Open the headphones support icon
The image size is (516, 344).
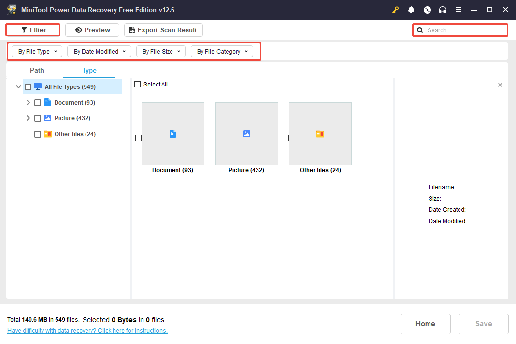click(x=443, y=10)
